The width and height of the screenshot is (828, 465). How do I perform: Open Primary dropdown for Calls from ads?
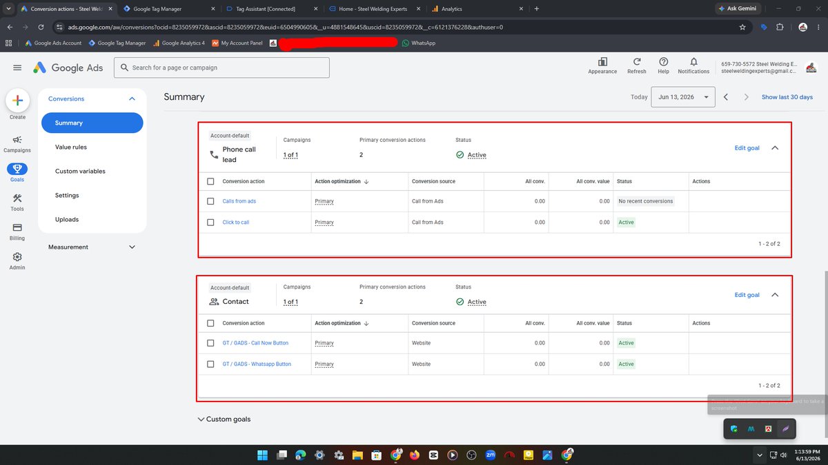(324, 201)
